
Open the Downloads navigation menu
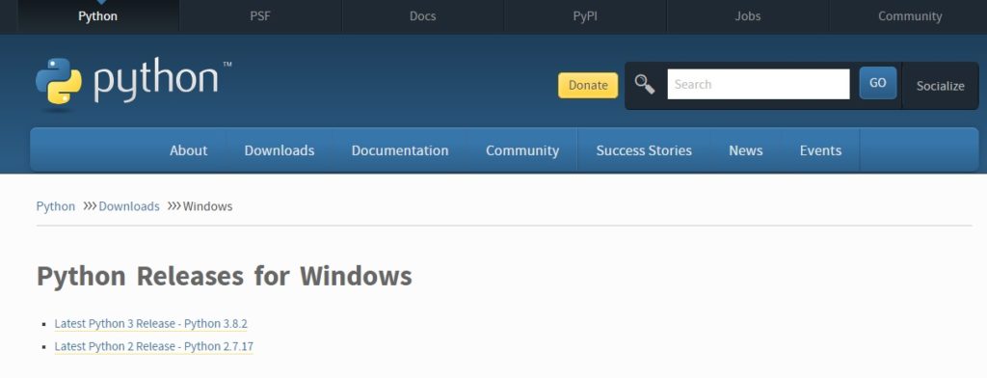coord(280,150)
